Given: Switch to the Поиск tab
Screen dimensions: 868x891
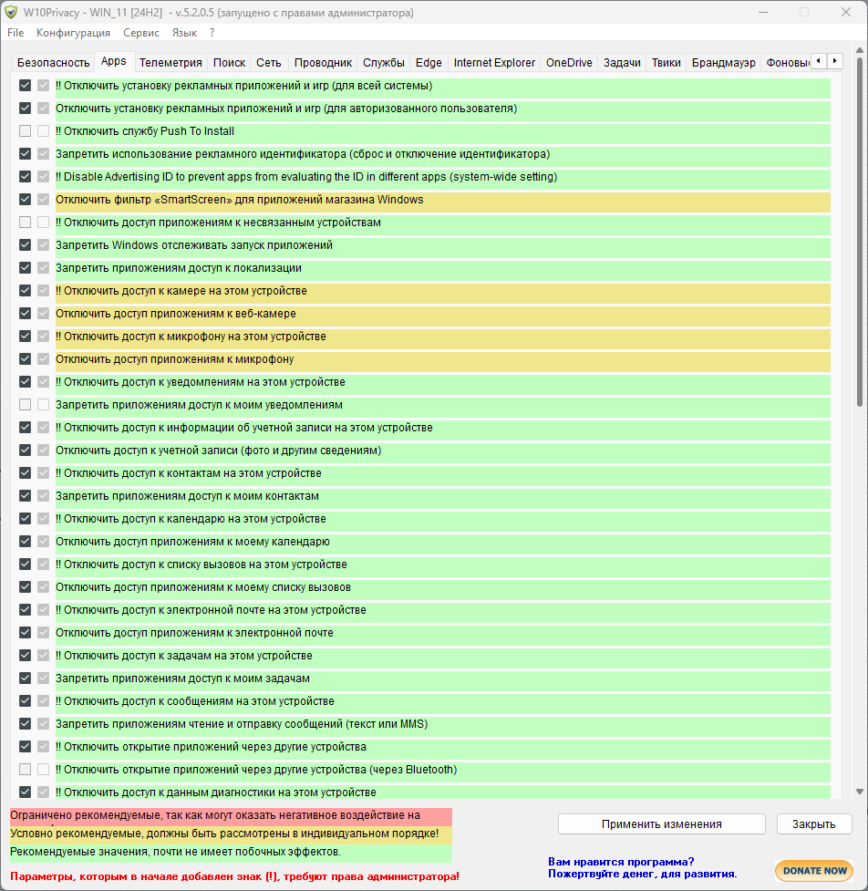Looking at the screenshot, I should click(229, 63).
